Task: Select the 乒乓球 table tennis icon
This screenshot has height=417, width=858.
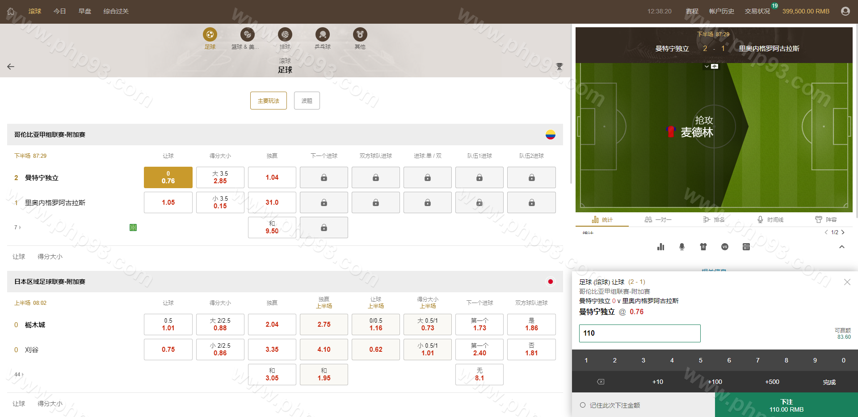Action: point(322,34)
